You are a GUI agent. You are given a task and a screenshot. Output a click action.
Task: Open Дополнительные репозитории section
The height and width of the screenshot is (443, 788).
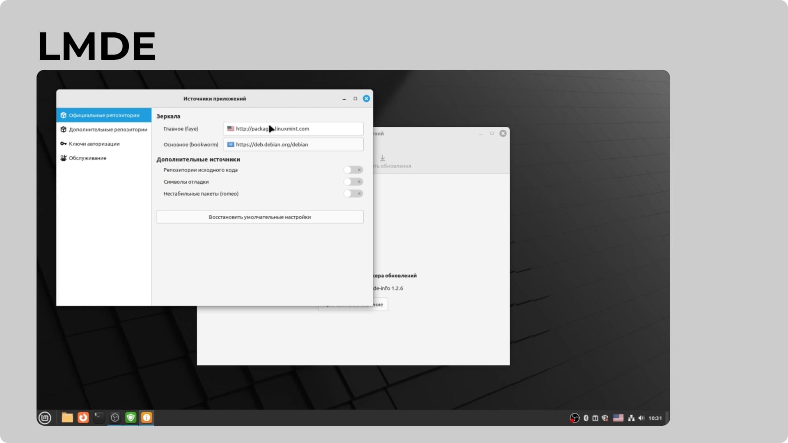[x=104, y=130]
